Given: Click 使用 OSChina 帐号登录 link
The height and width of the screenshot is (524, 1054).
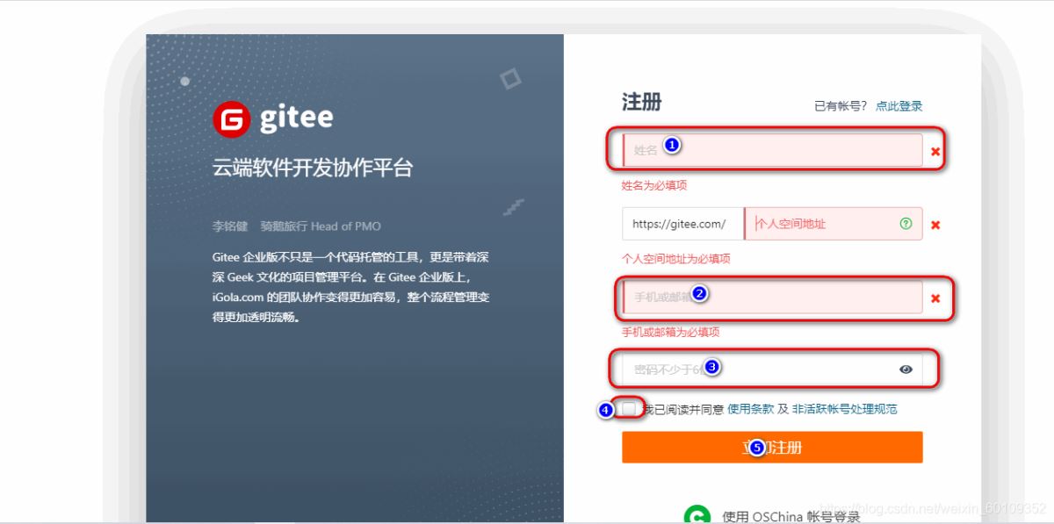Looking at the screenshot, I should 790,517.
